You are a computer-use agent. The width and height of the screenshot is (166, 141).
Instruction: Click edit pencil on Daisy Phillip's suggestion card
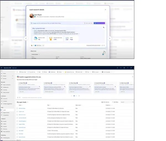pyautogui.click(x=39, y=87)
